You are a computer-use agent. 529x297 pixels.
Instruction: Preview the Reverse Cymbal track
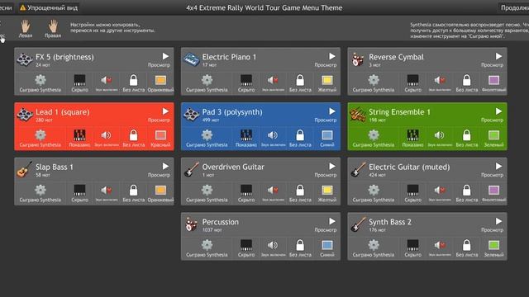(x=498, y=56)
